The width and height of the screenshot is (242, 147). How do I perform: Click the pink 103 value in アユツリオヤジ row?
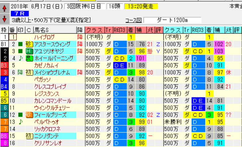219,51
